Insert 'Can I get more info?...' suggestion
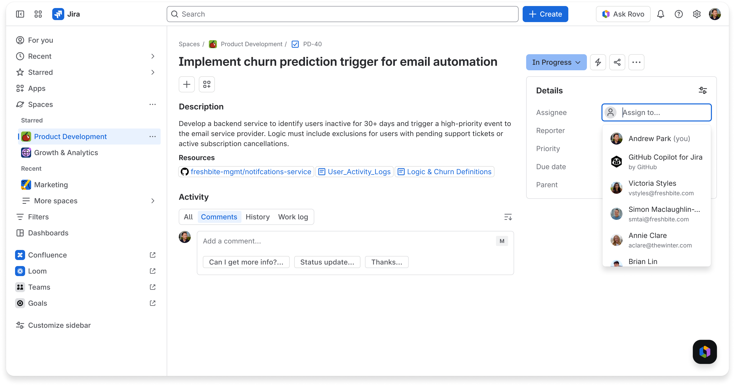This screenshot has height=386, width=735. pos(246,262)
